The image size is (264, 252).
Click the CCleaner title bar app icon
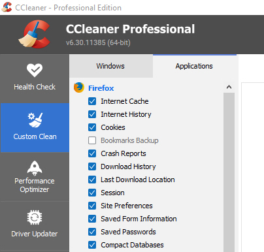pyautogui.click(x=7, y=7)
